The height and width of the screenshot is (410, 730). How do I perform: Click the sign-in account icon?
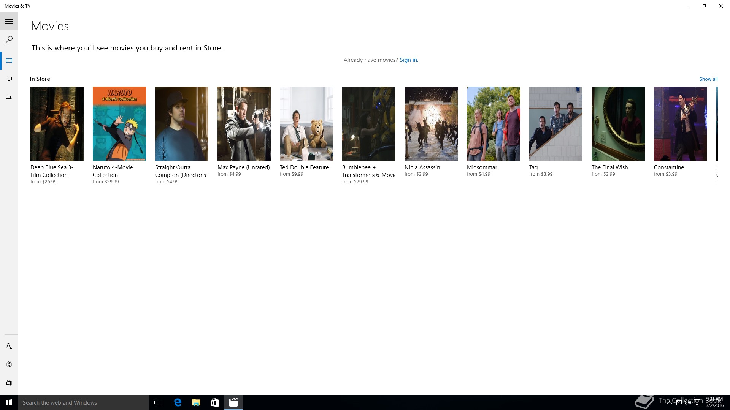click(x=9, y=346)
